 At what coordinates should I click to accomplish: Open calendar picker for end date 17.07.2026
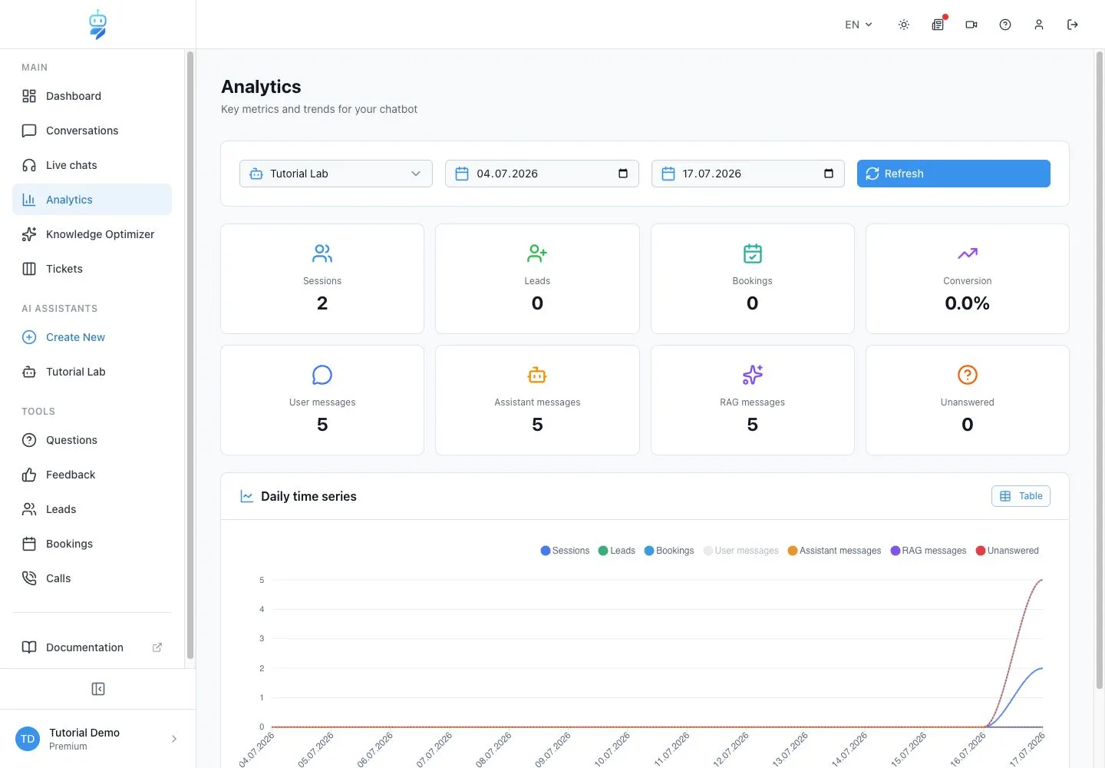click(x=829, y=174)
